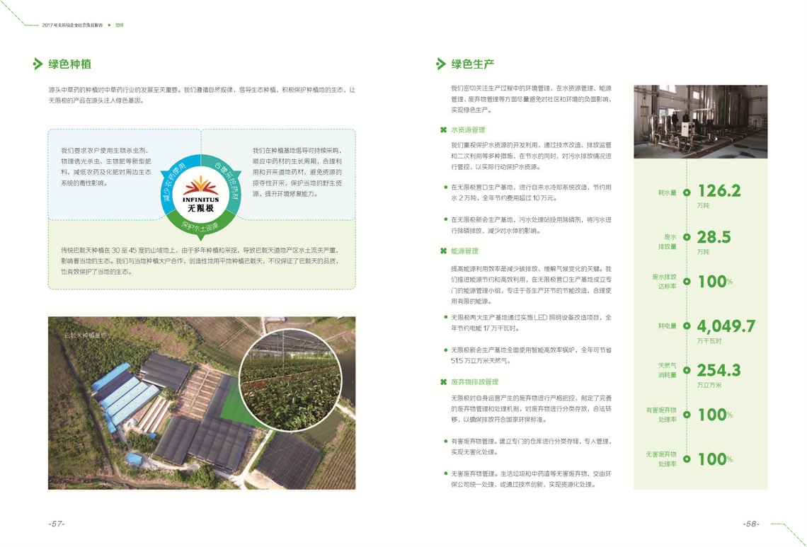
Task: Click the 100% value beside 有害废弃物处理率
Action: [x=715, y=415]
